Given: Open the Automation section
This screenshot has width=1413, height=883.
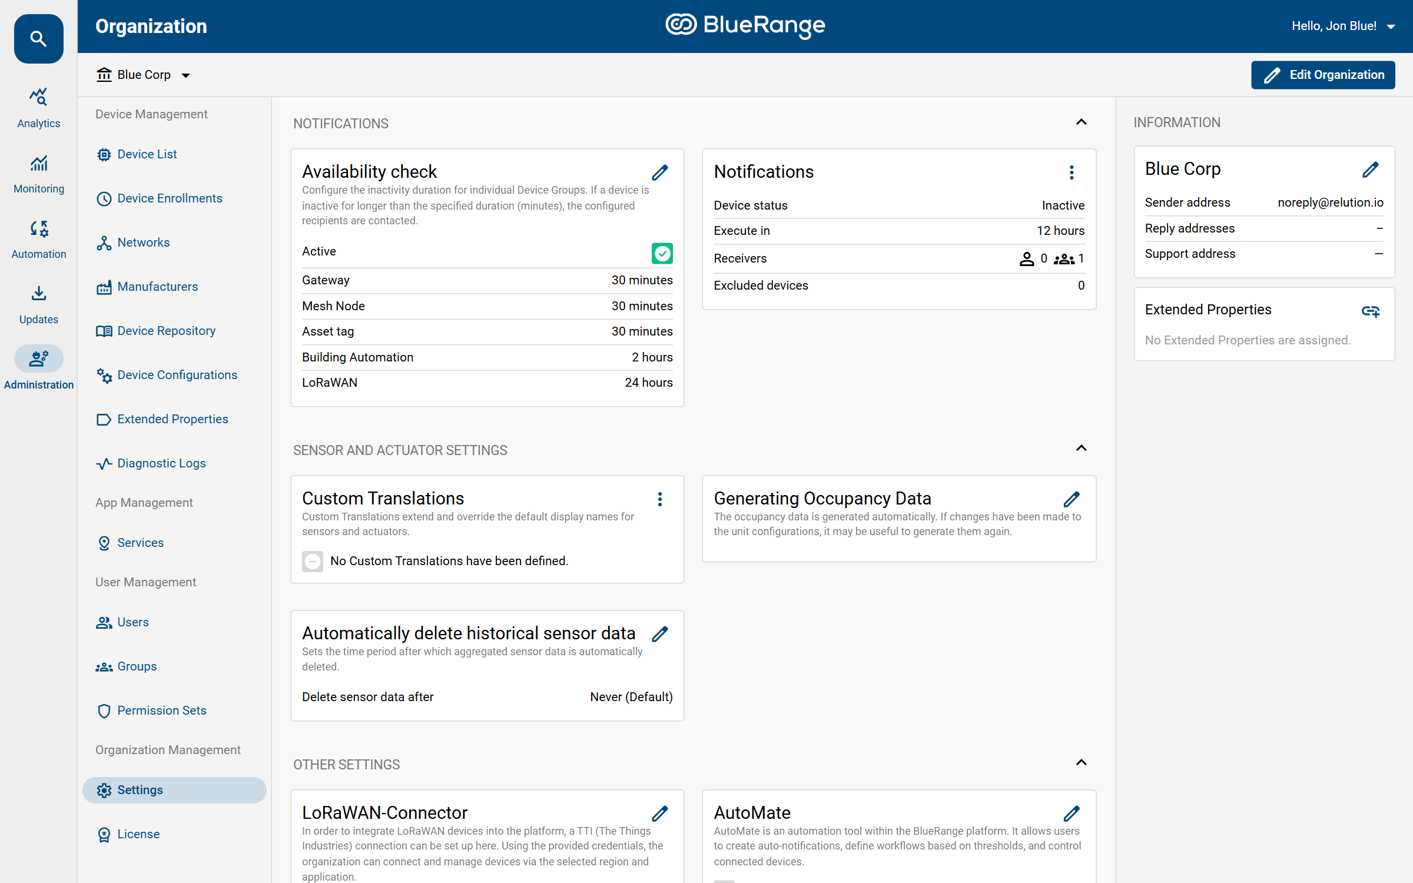Looking at the screenshot, I should pos(39,239).
